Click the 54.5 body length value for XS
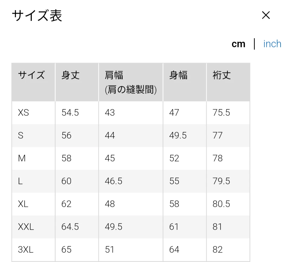The image size is (293, 262). click(70, 113)
